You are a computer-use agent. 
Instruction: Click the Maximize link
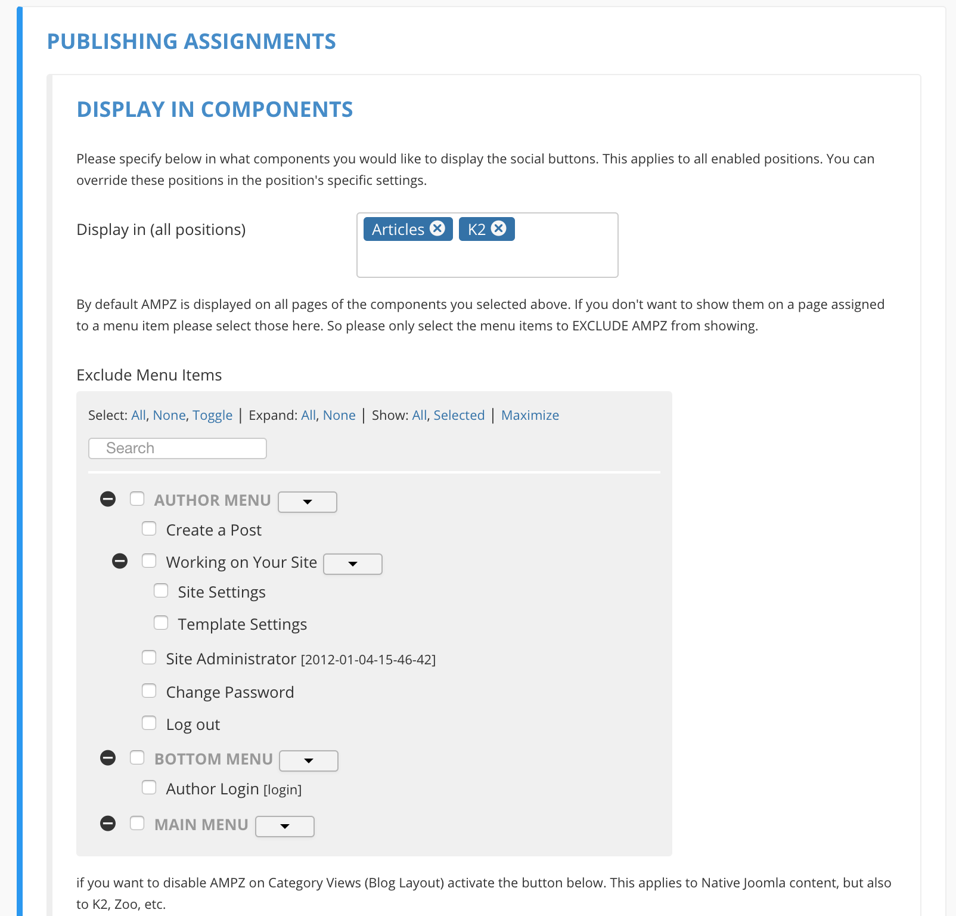tap(530, 416)
